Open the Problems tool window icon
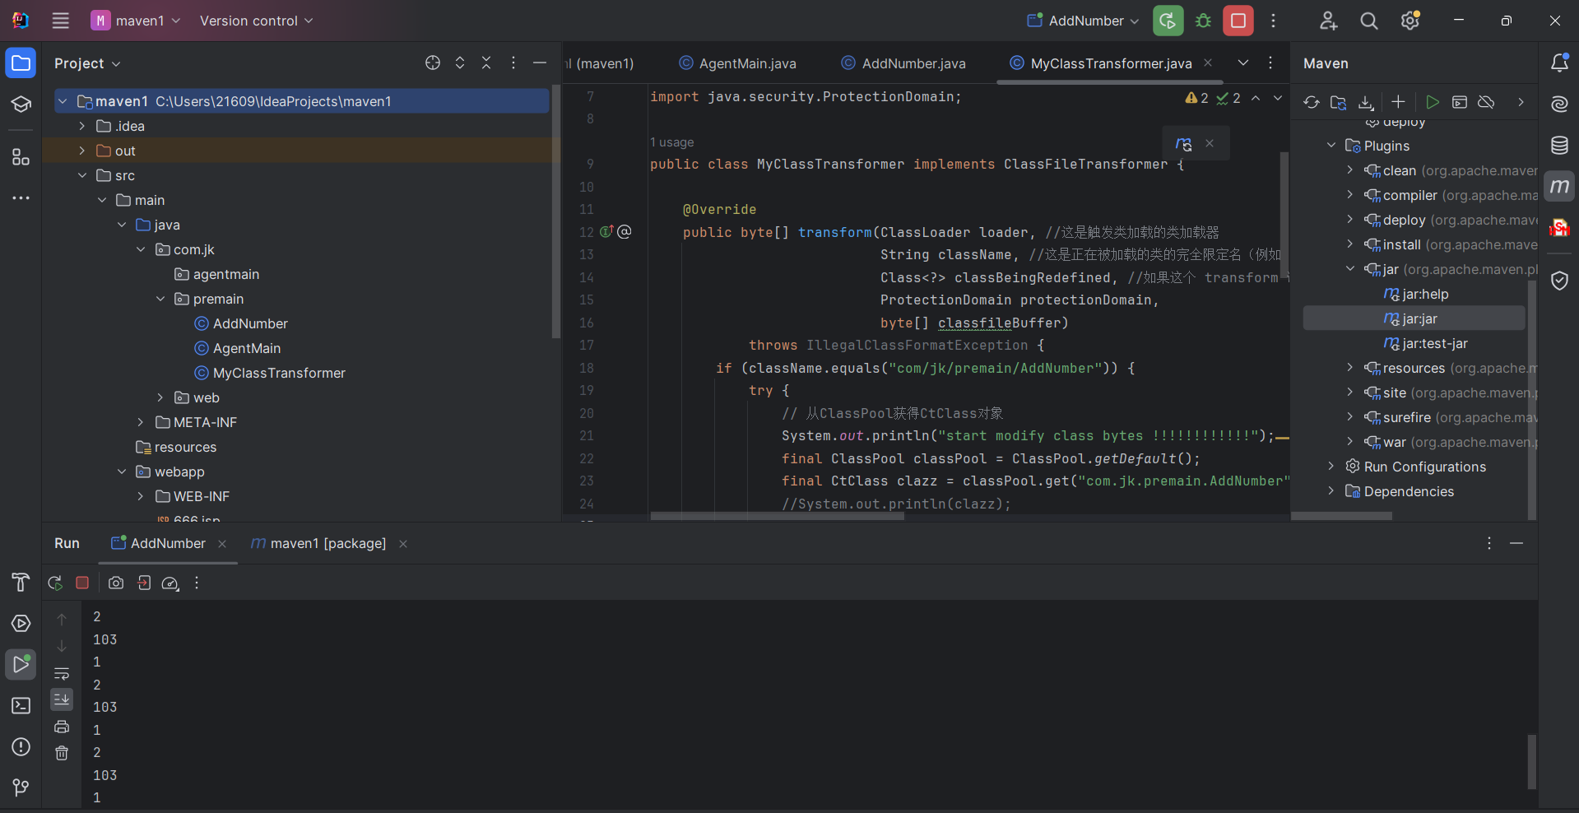Viewport: 1579px width, 813px height. pyautogui.click(x=21, y=747)
